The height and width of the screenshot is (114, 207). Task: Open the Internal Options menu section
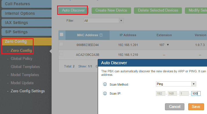pyautogui.click(x=27, y=13)
